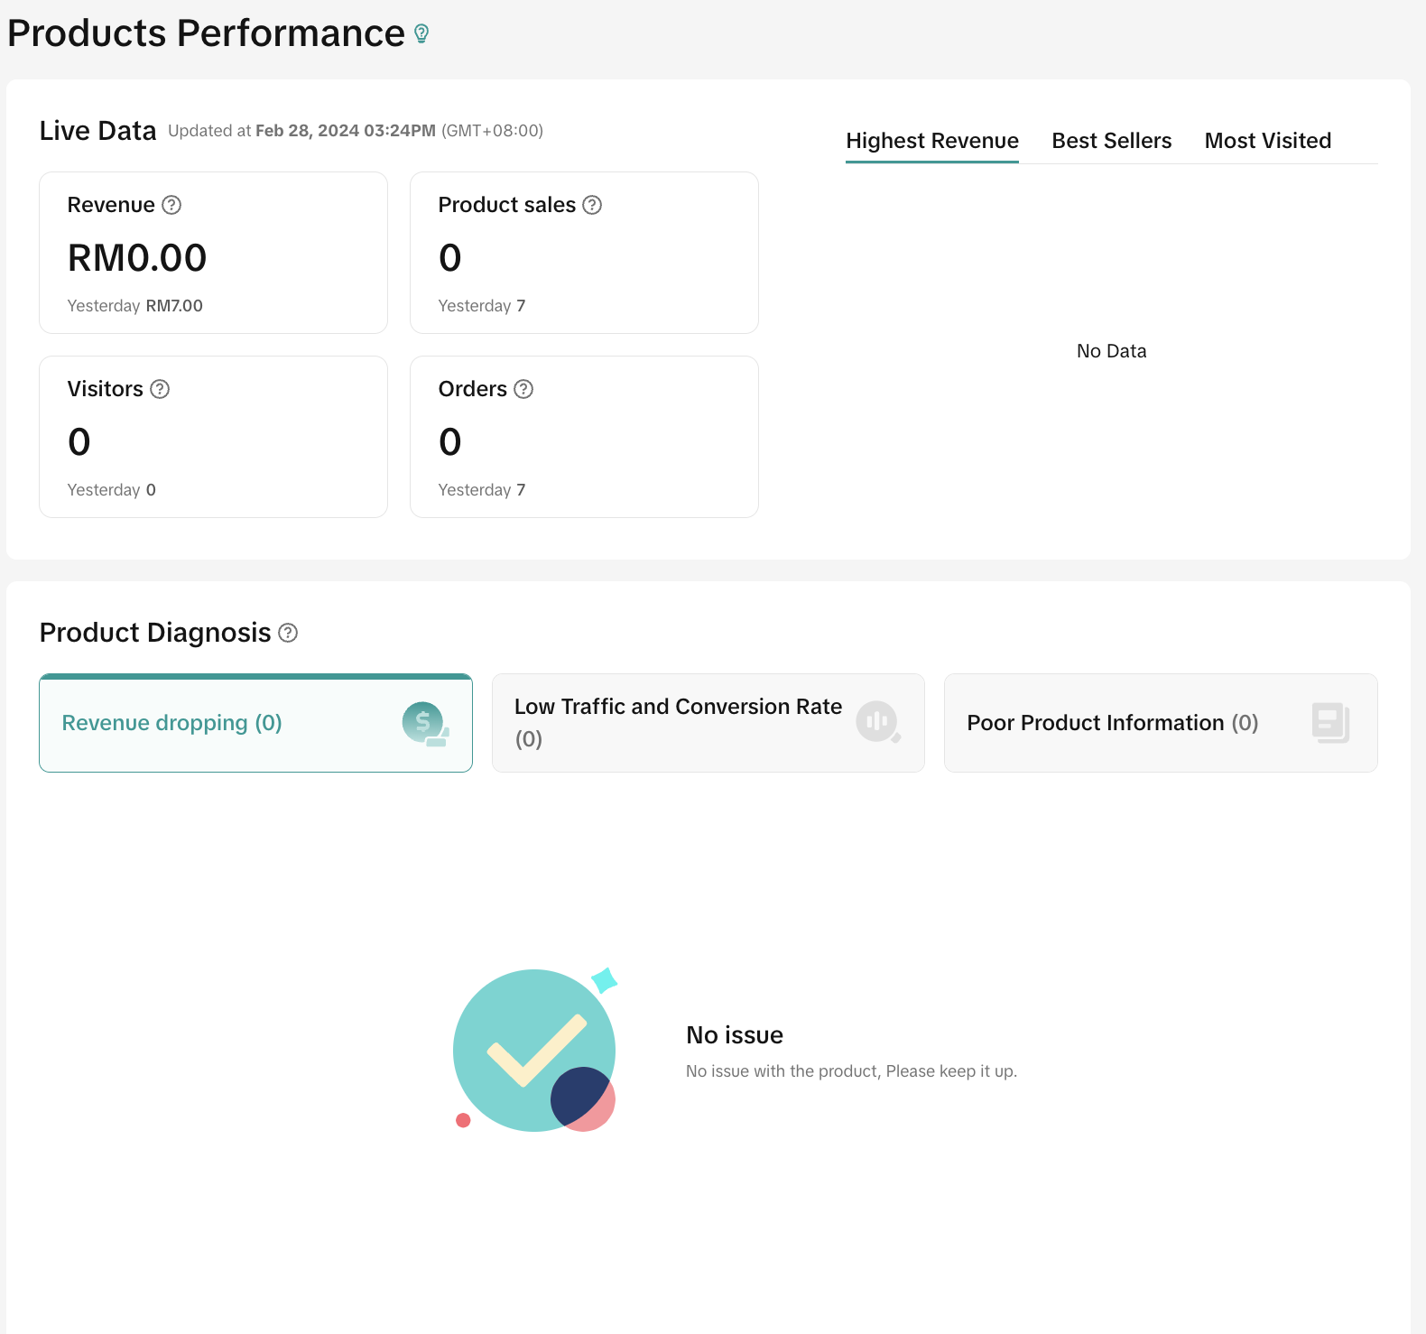Click the Product Diagnosis help icon

(x=288, y=633)
